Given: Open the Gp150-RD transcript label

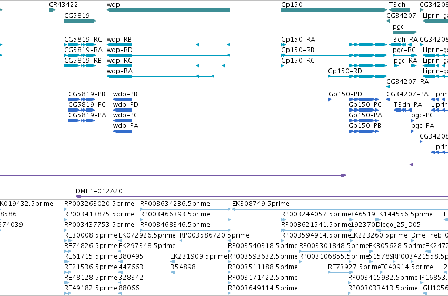Looking at the screenshot, I should pos(345,71).
